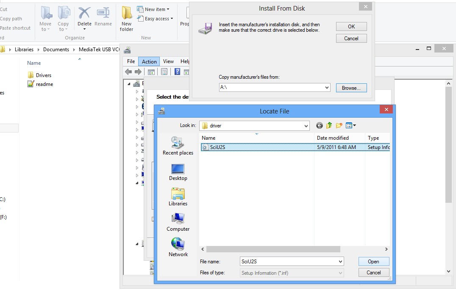The width and height of the screenshot is (456, 290).
Task: Select the Recent places sidebar icon
Action: click(178, 144)
